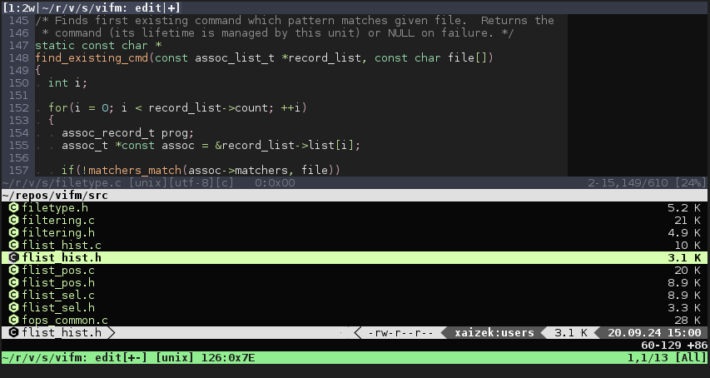Click the highlighted flist_hist.h file name

tap(62, 257)
